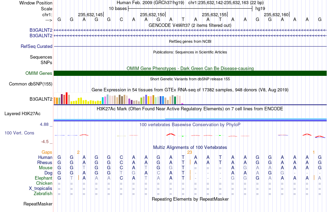Click the RepeatMasker track label
The height and width of the screenshot is (212, 327).
(38, 204)
